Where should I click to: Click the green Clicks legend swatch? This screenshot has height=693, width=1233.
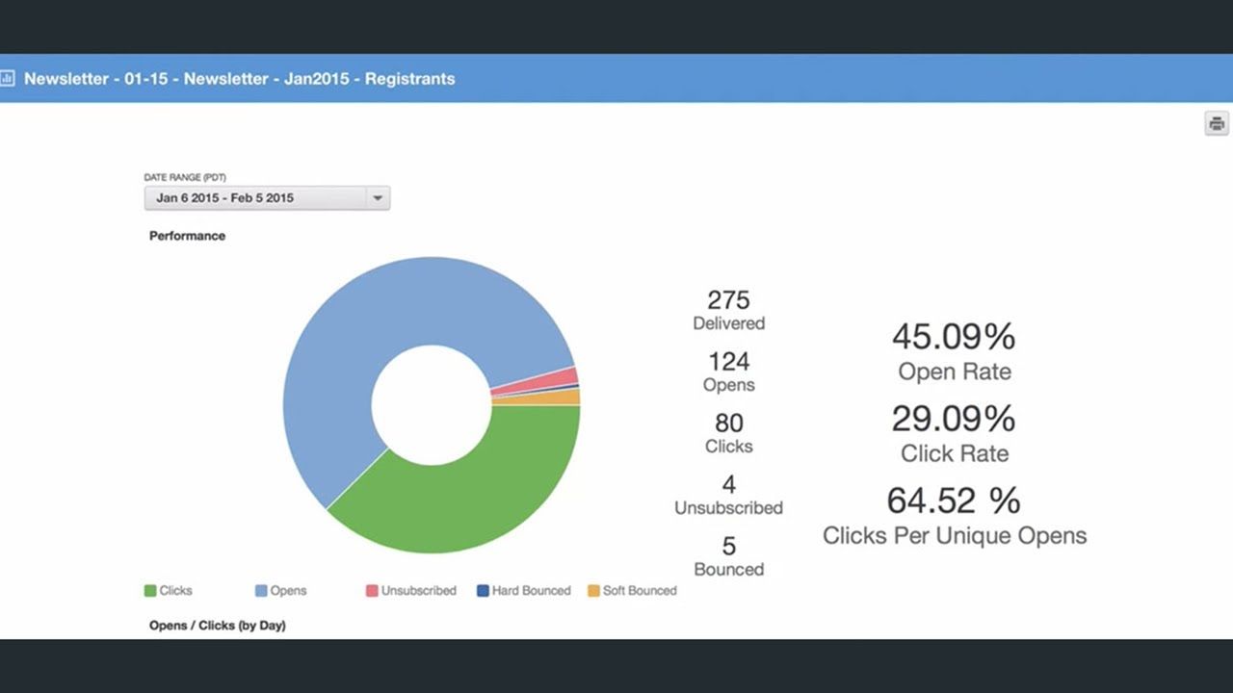point(150,591)
